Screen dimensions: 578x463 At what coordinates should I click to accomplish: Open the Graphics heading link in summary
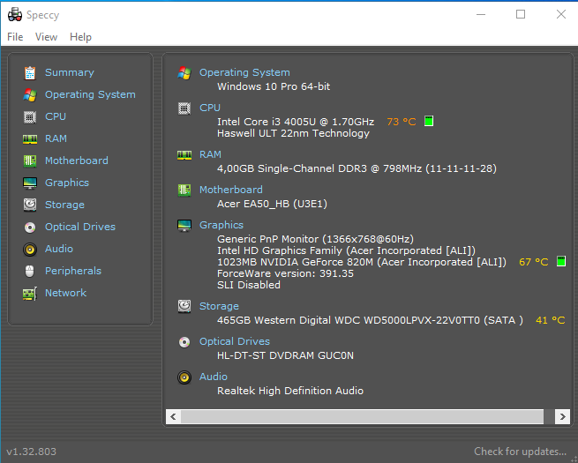pos(221,225)
